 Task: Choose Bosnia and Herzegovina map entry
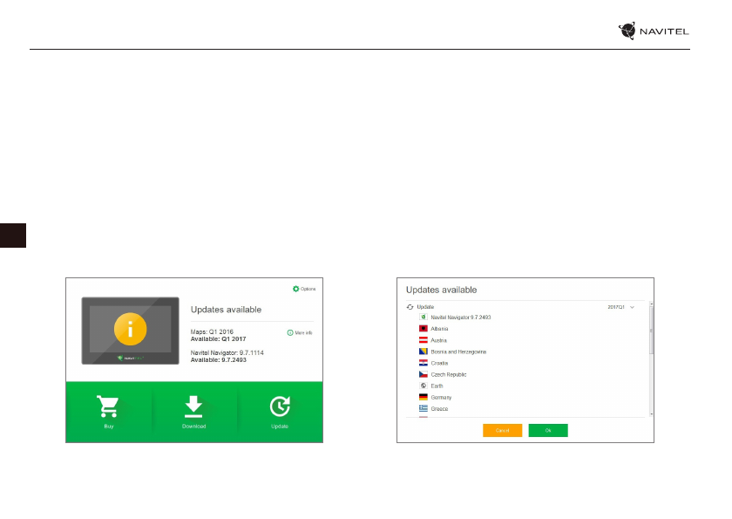point(458,352)
